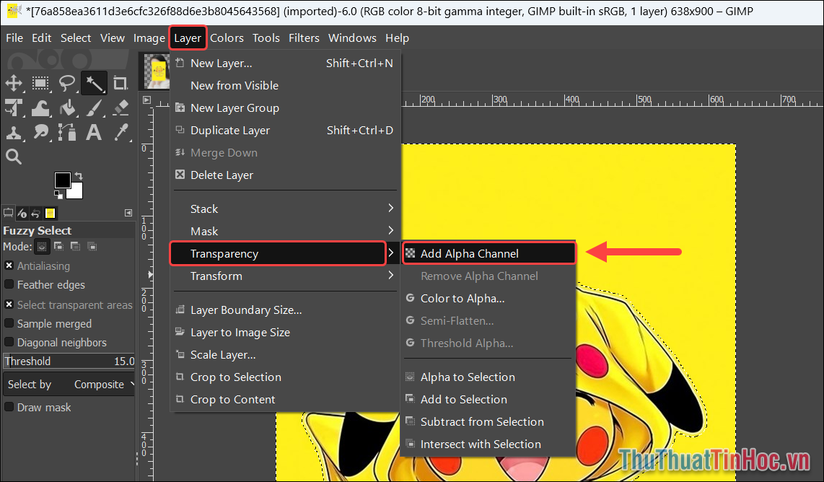The height and width of the screenshot is (482, 824).
Task: Click the white background color swatch
Action: (76, 192)
